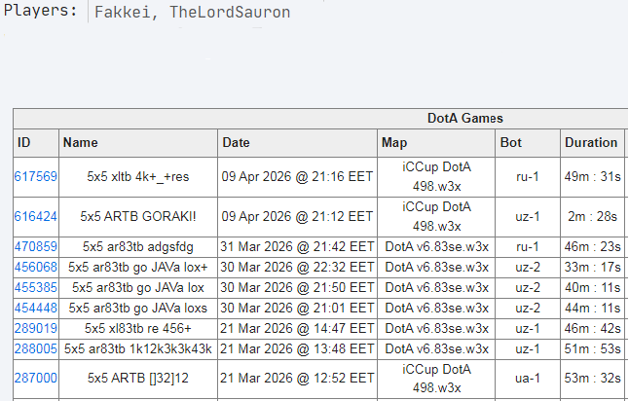The image size is (629, 401).
Task: Click the Name column header
Action: pyautogui.click(x=81, y=142)
